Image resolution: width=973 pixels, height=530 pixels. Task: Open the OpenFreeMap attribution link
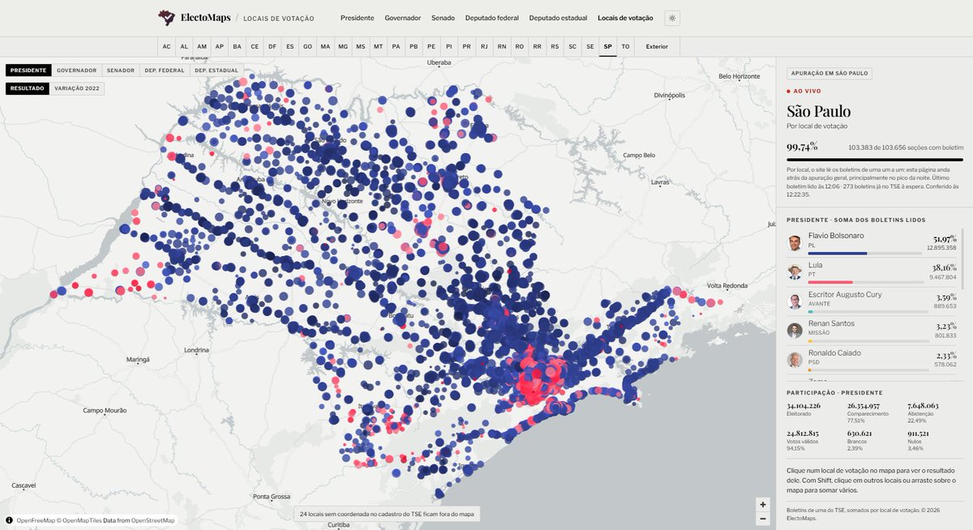click(36, 520)
